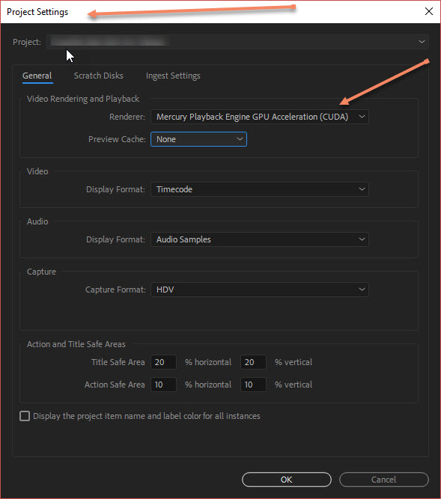
Task: Click the Video Rendering and Playback group label
Action: pos(83,99)
